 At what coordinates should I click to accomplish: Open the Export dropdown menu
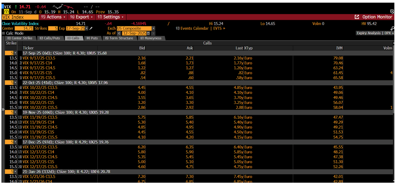(81, 17)
